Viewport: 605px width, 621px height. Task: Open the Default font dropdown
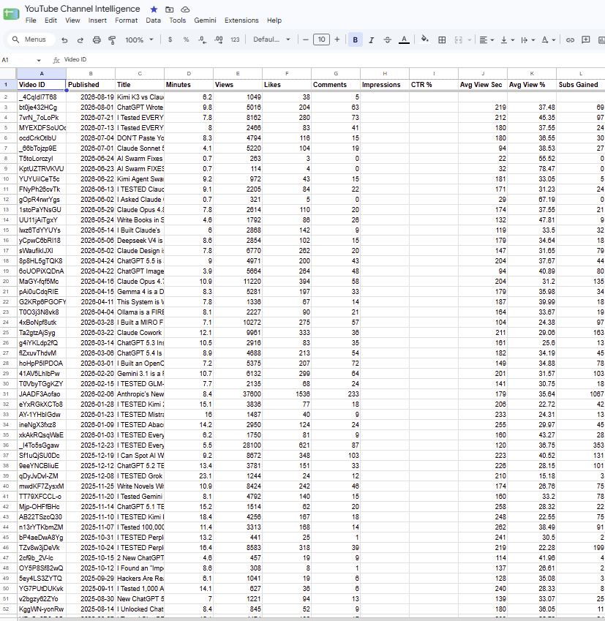pos(271,39)
